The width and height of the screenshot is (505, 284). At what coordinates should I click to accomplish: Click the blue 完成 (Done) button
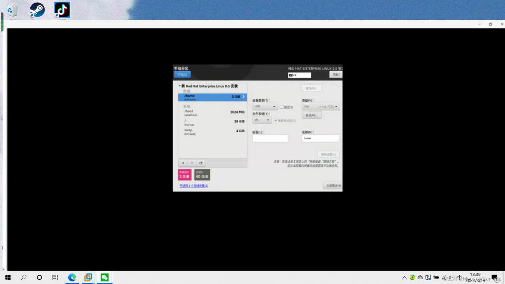(x=182, y=75)
